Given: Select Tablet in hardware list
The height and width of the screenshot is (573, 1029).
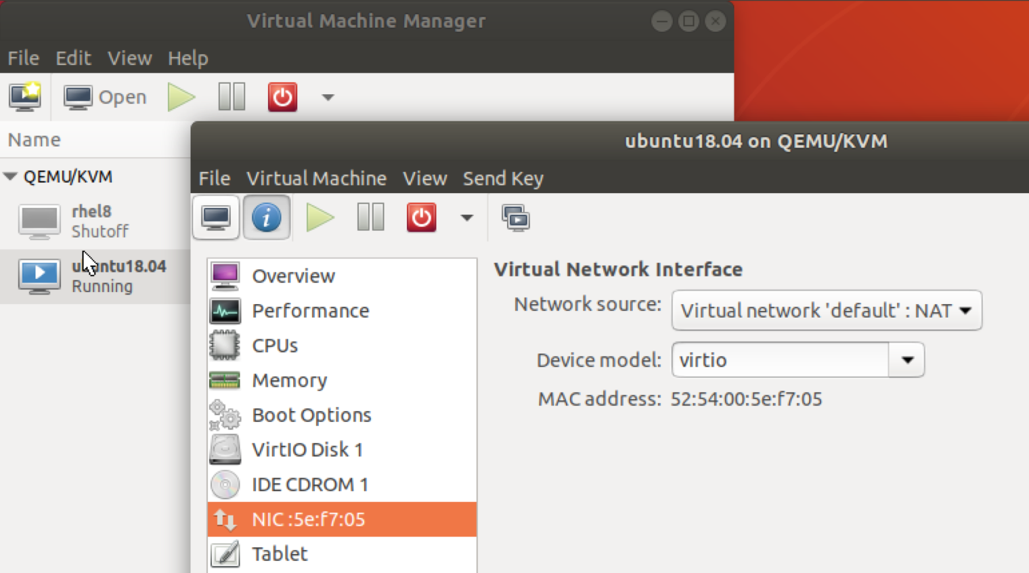Looking at the screenshot, I should [342, 554].
